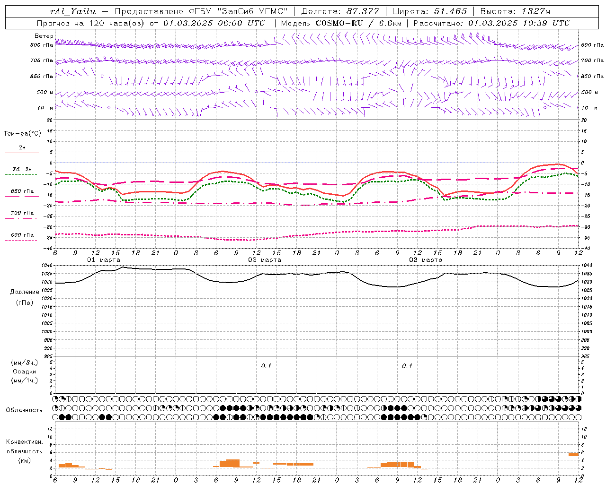Click the 01 марта date label
Screen dimensions: 606x484
coord(104,259)
